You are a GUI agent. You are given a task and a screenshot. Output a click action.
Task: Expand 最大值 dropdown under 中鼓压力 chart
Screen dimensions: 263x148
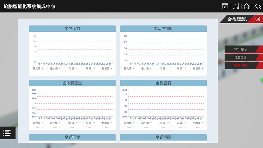(38, 68)
